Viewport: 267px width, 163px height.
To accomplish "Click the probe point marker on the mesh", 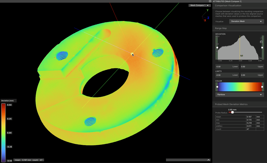I will point(132,54).
